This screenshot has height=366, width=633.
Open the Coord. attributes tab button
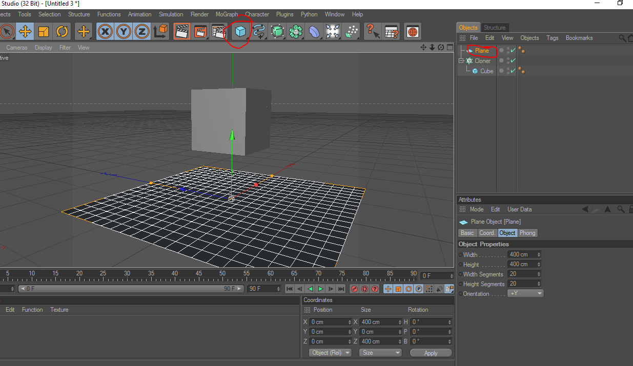coord(486,233)
